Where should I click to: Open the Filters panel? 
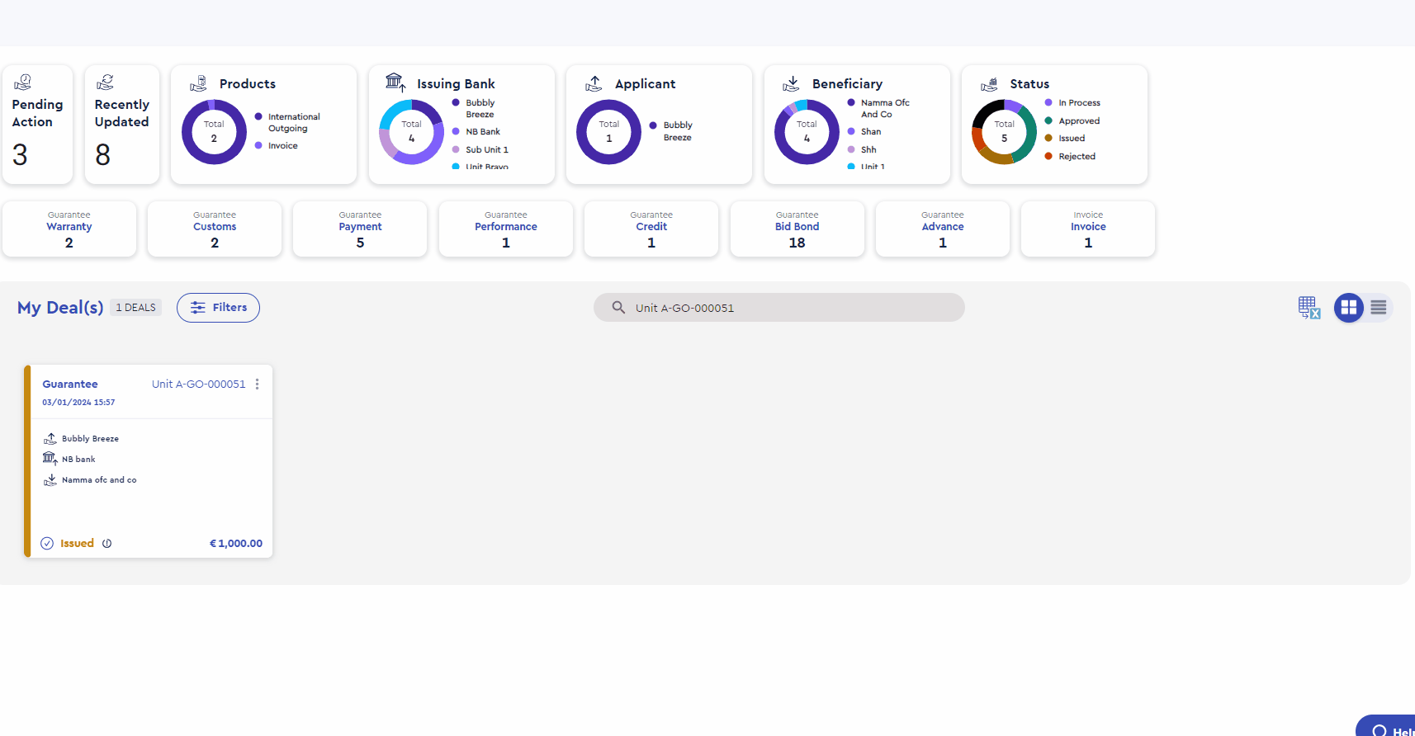[x=218, y=308]
